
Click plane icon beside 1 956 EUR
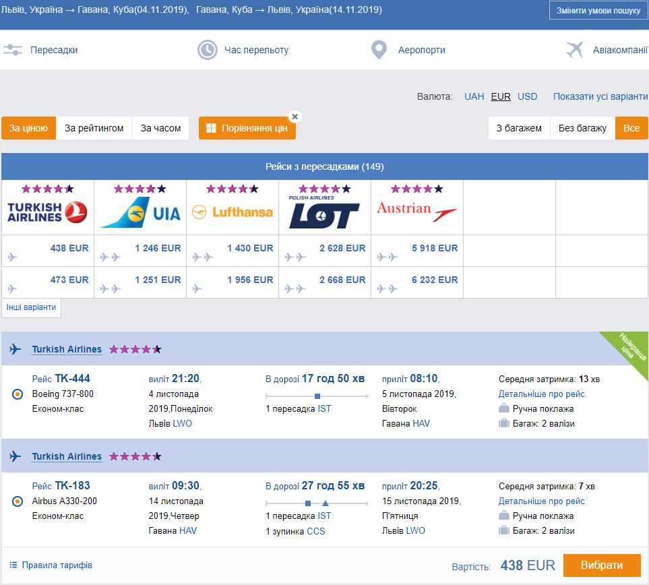coord(197,288)
